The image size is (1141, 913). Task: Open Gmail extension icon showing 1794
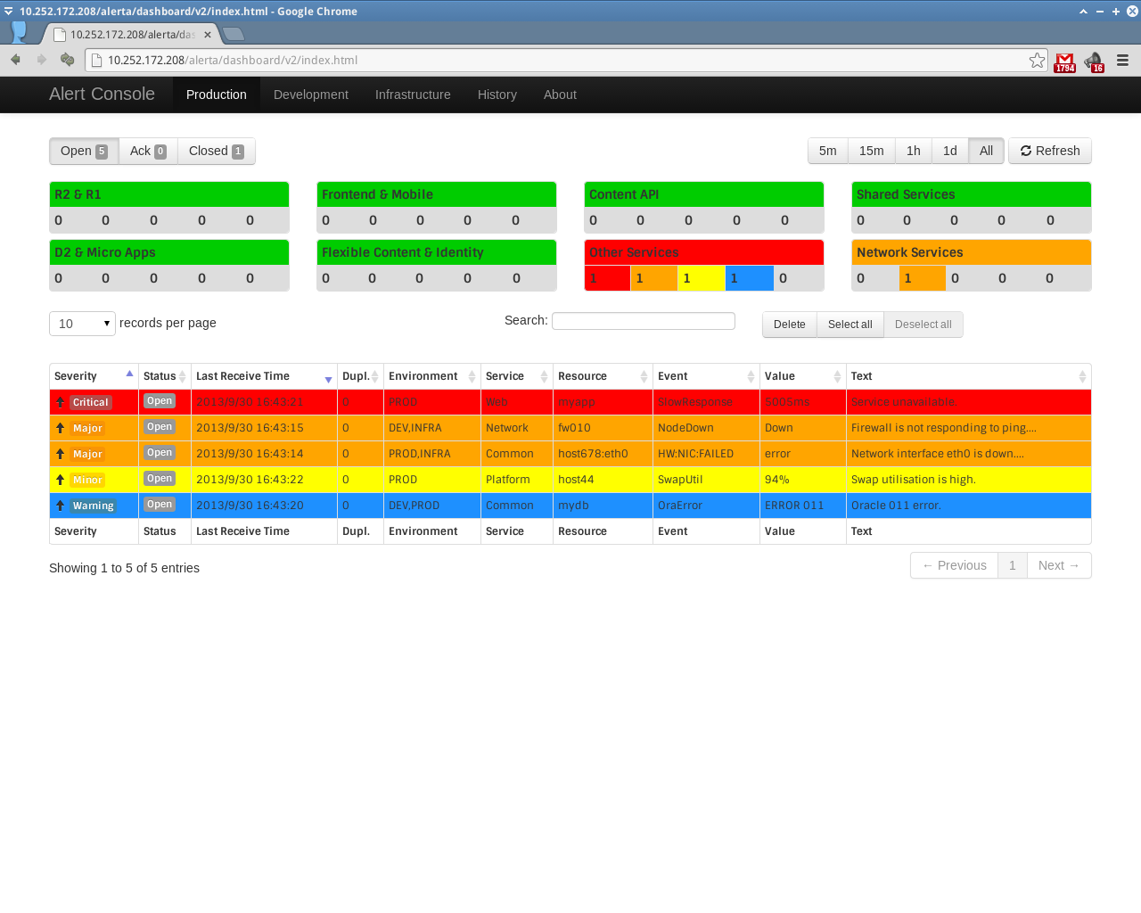click(1064, 61)
